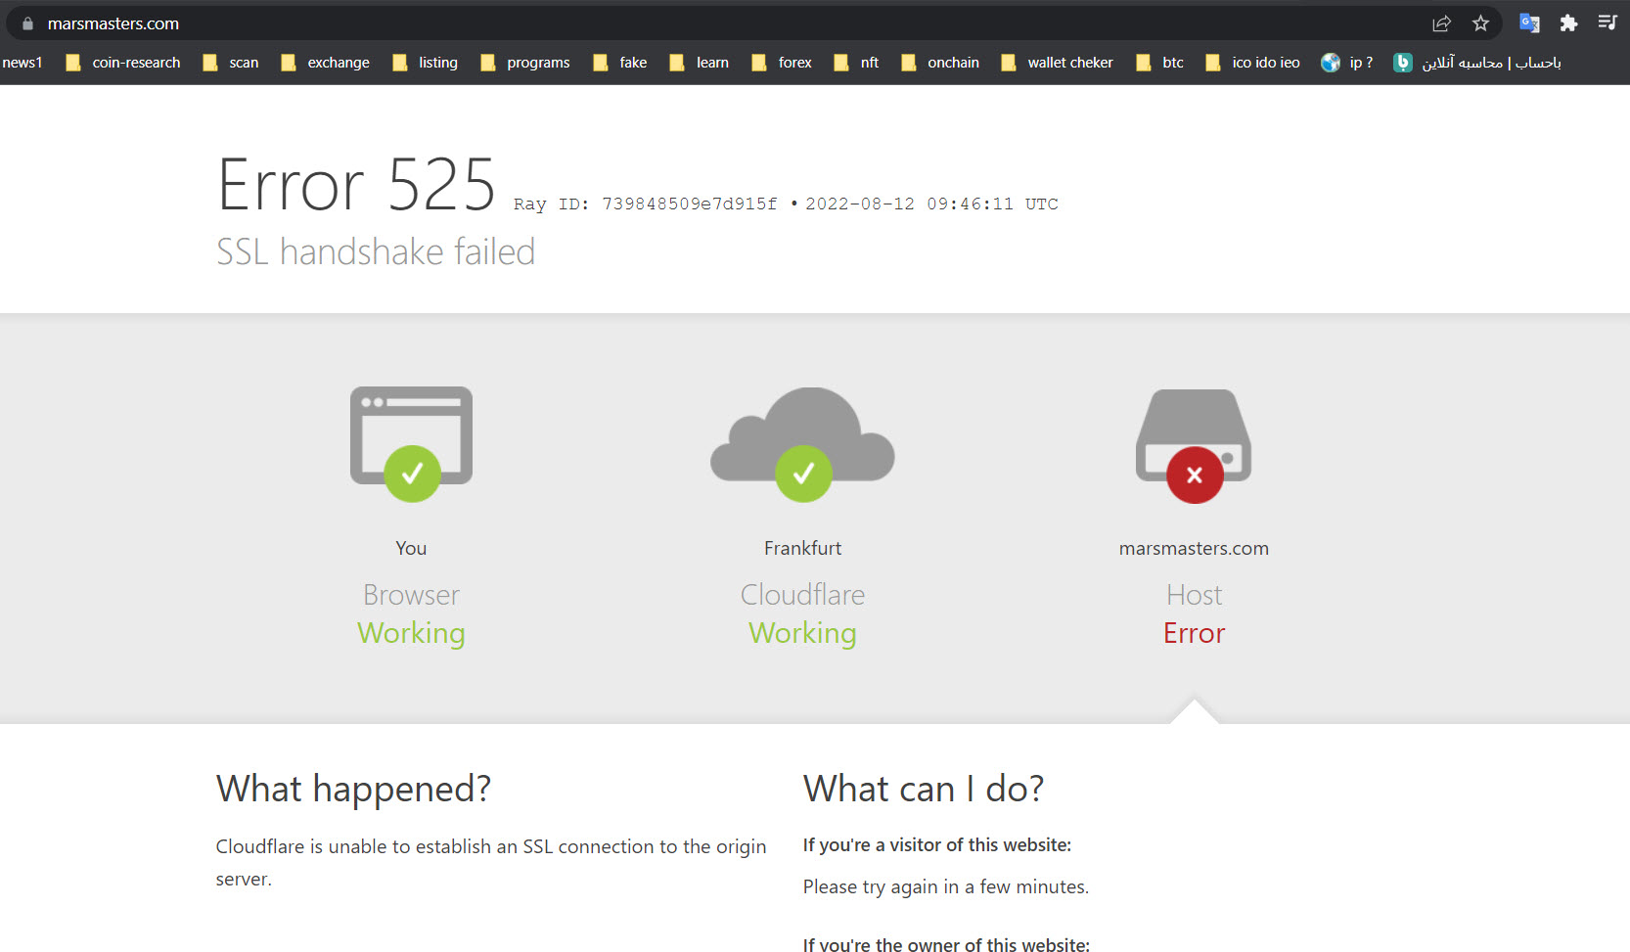Open the btc bookmark folder
Viewport: 1630px width, 952px height.
coord(1160,63)
